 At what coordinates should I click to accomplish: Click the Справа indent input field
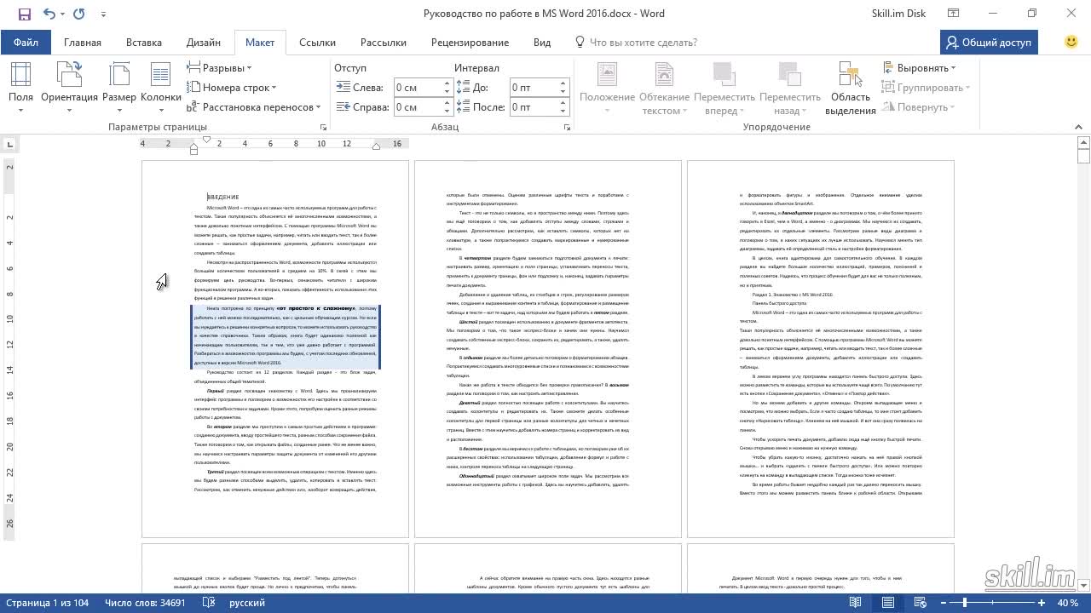(417, 107)
